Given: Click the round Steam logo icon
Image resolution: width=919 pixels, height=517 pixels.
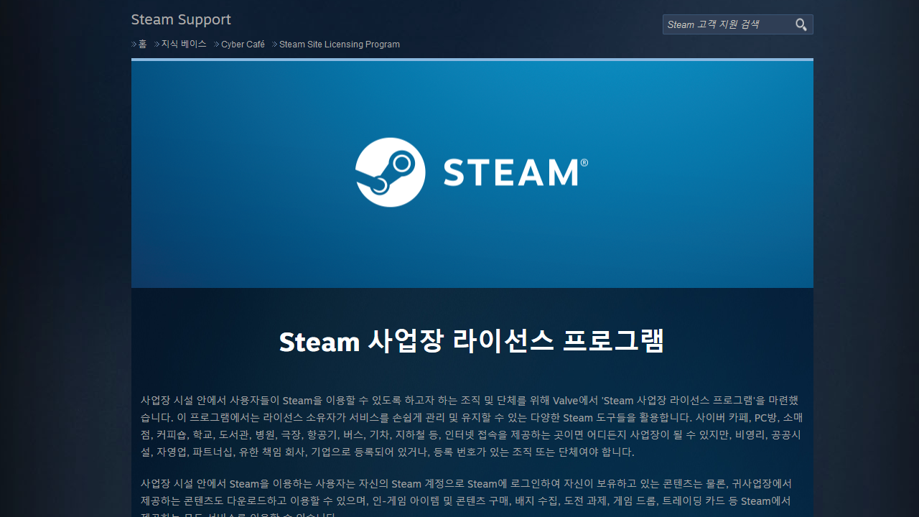Looking at the screenshot, I should [391, 172].
